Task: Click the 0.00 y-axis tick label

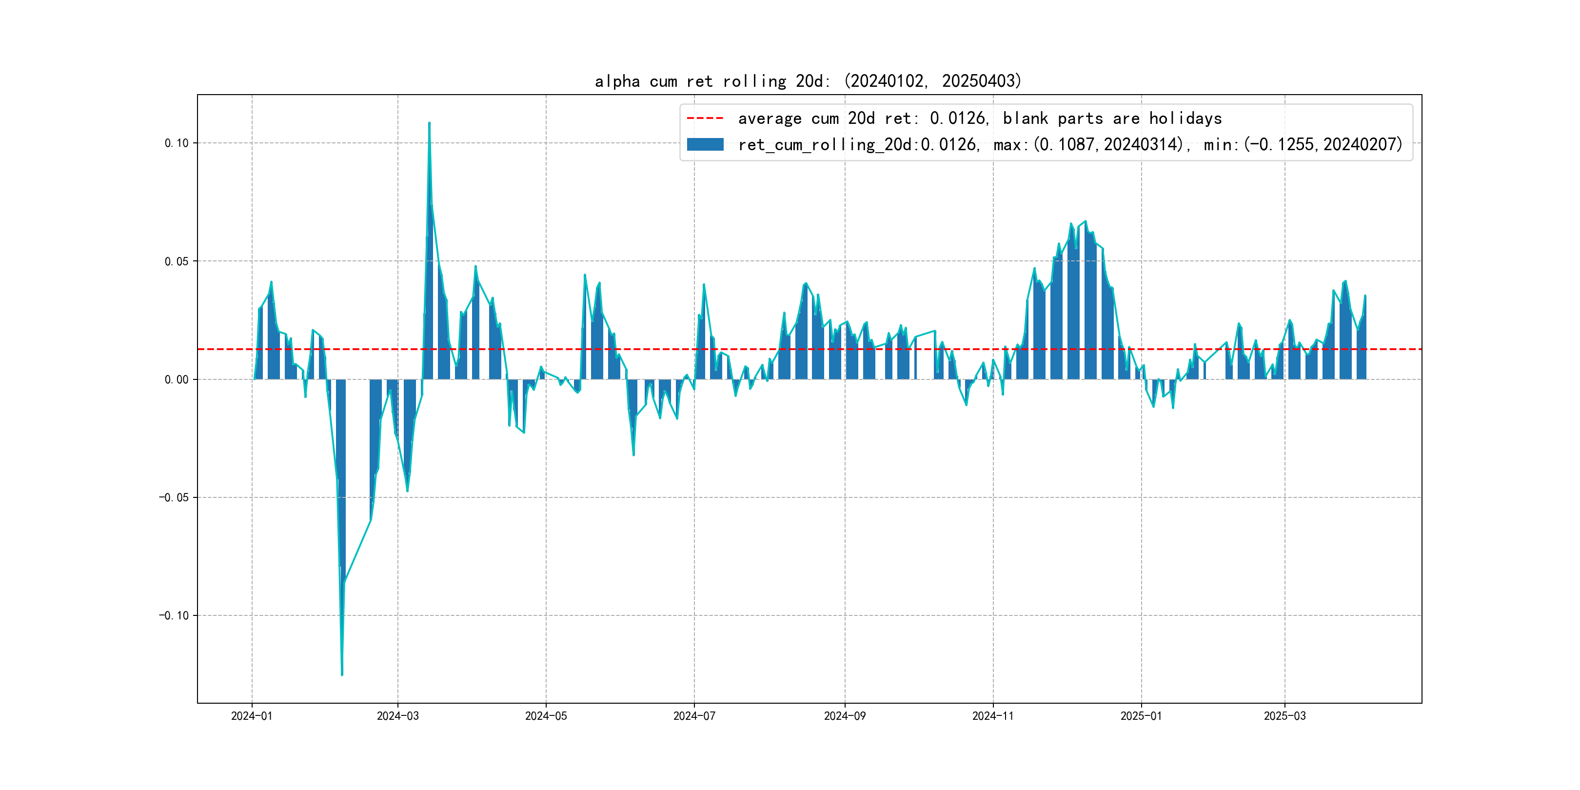Action: point(177,380)
